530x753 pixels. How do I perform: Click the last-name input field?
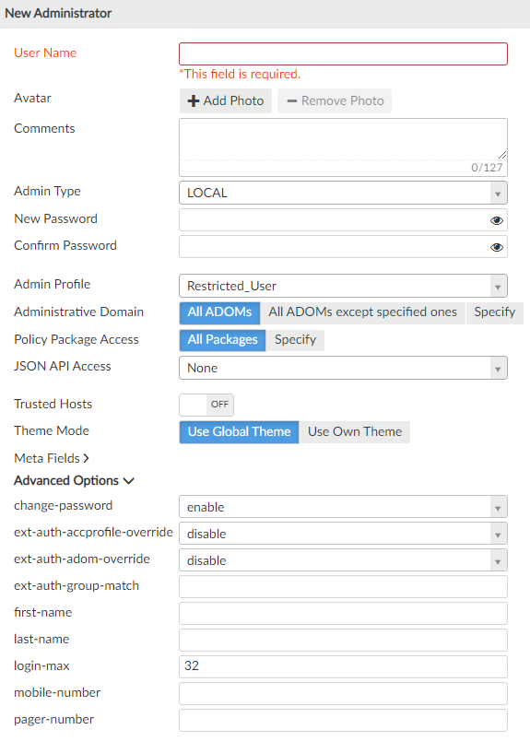pos(343,641)
